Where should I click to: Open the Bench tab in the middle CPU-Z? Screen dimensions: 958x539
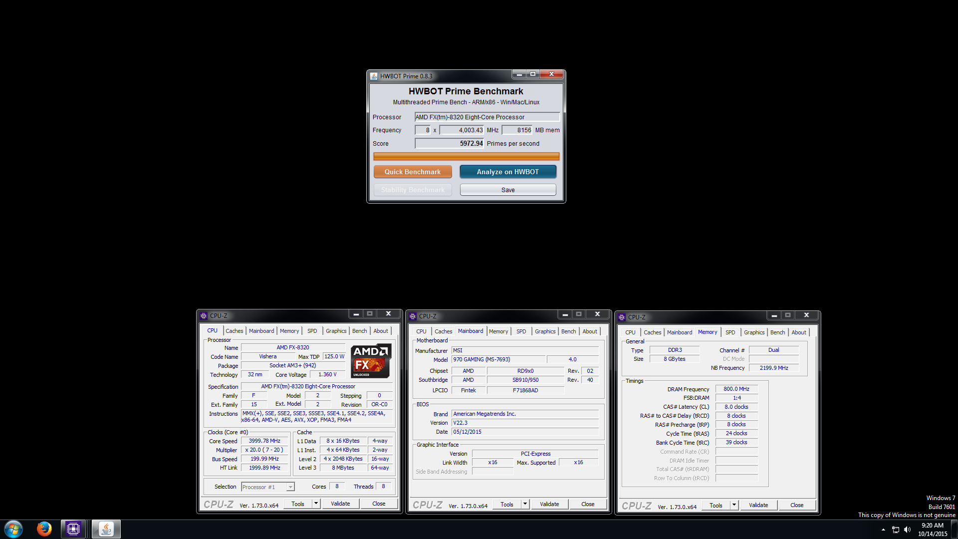pos(568,331)
